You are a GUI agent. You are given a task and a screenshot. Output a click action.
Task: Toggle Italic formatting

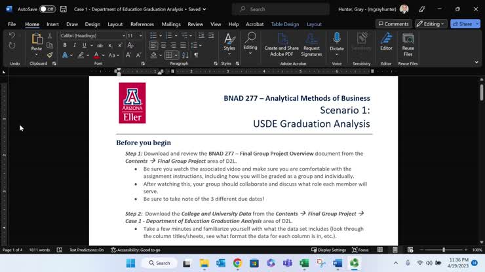[x=75, y=45]
